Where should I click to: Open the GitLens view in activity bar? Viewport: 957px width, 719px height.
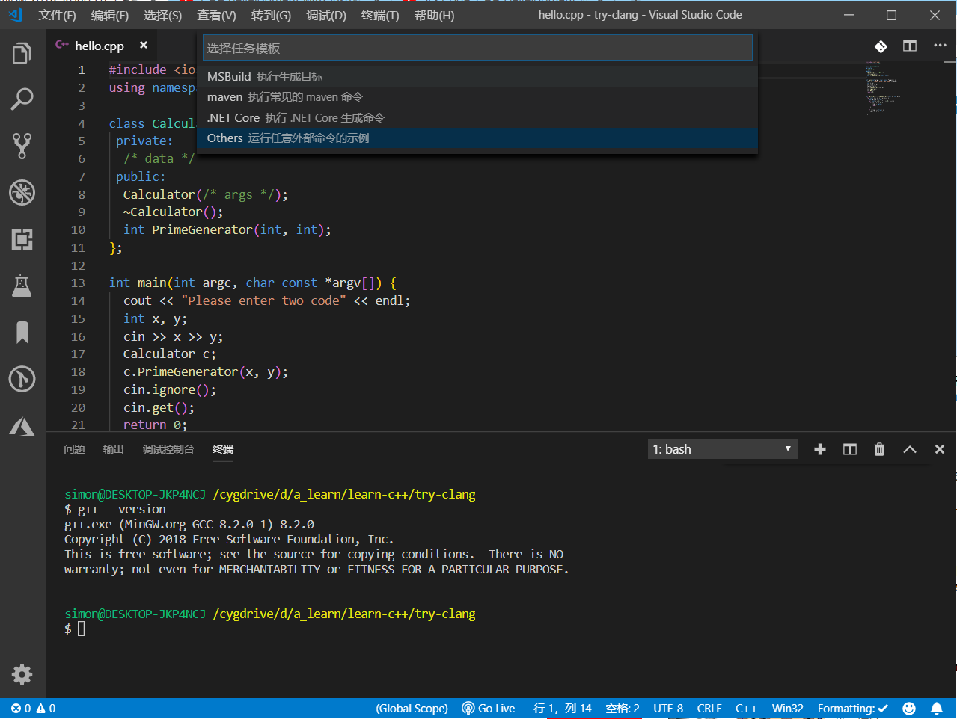coord(22,379)
